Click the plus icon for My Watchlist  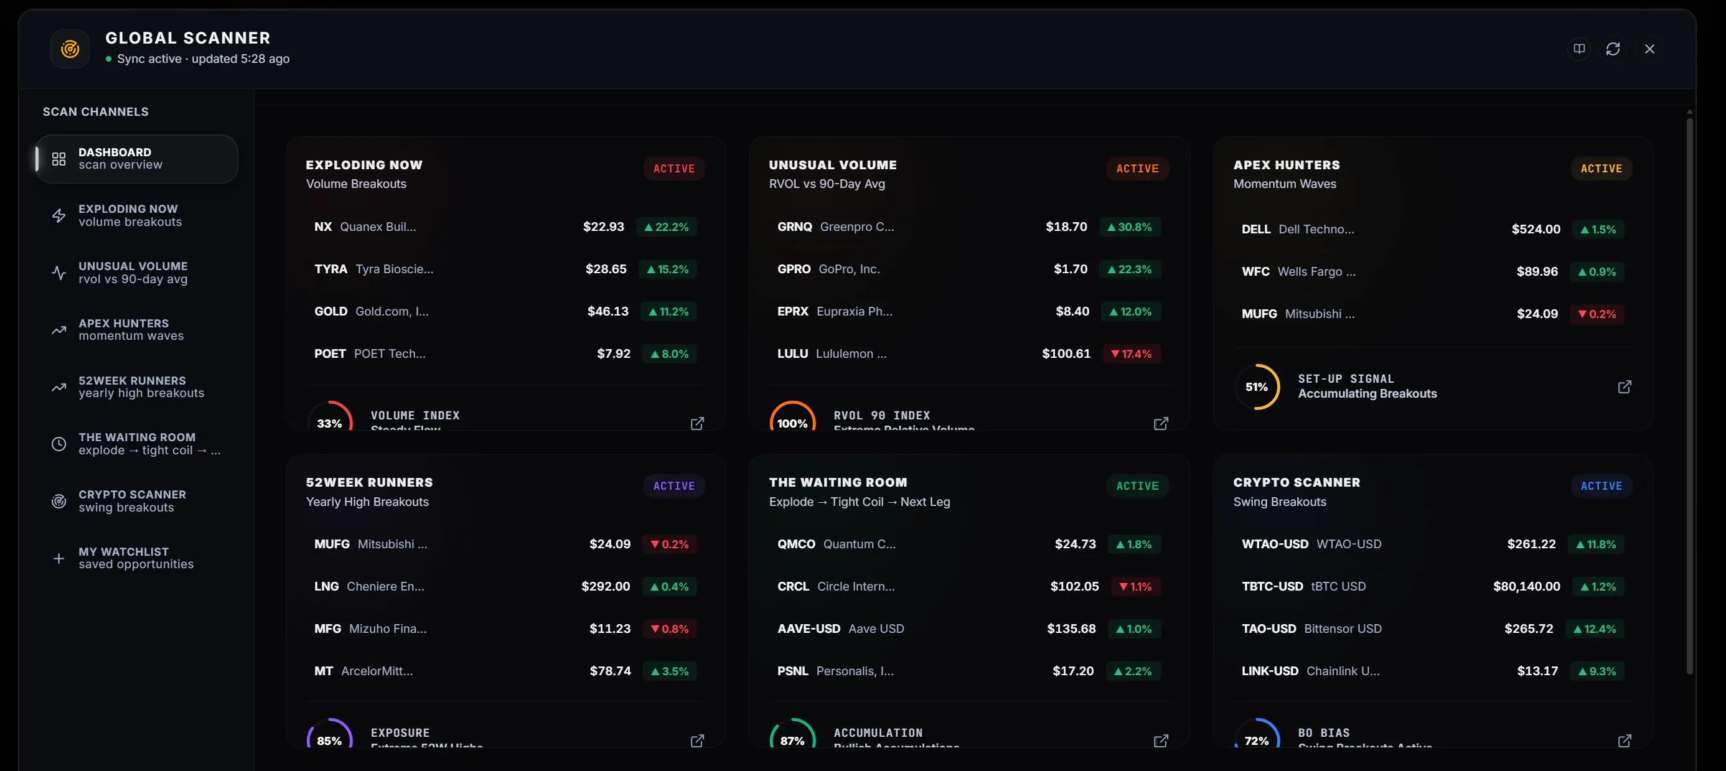tap(59, 558)
